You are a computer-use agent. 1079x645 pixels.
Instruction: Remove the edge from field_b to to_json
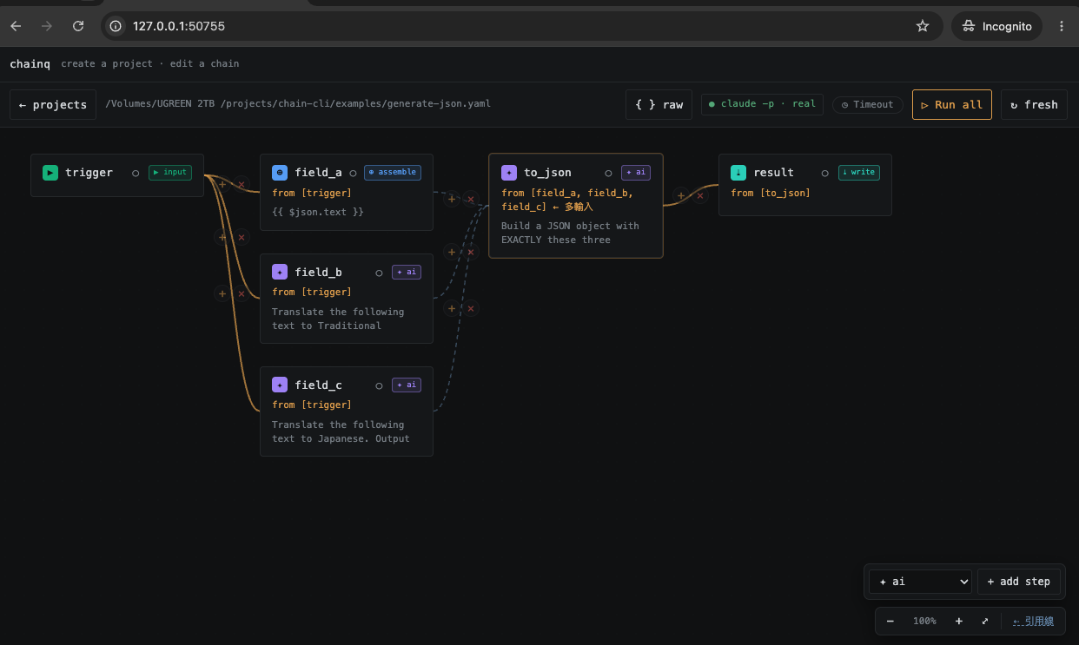click(x=471, y=252)
